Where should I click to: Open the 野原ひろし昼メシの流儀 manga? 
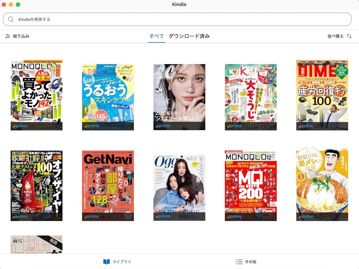(322, 185)
